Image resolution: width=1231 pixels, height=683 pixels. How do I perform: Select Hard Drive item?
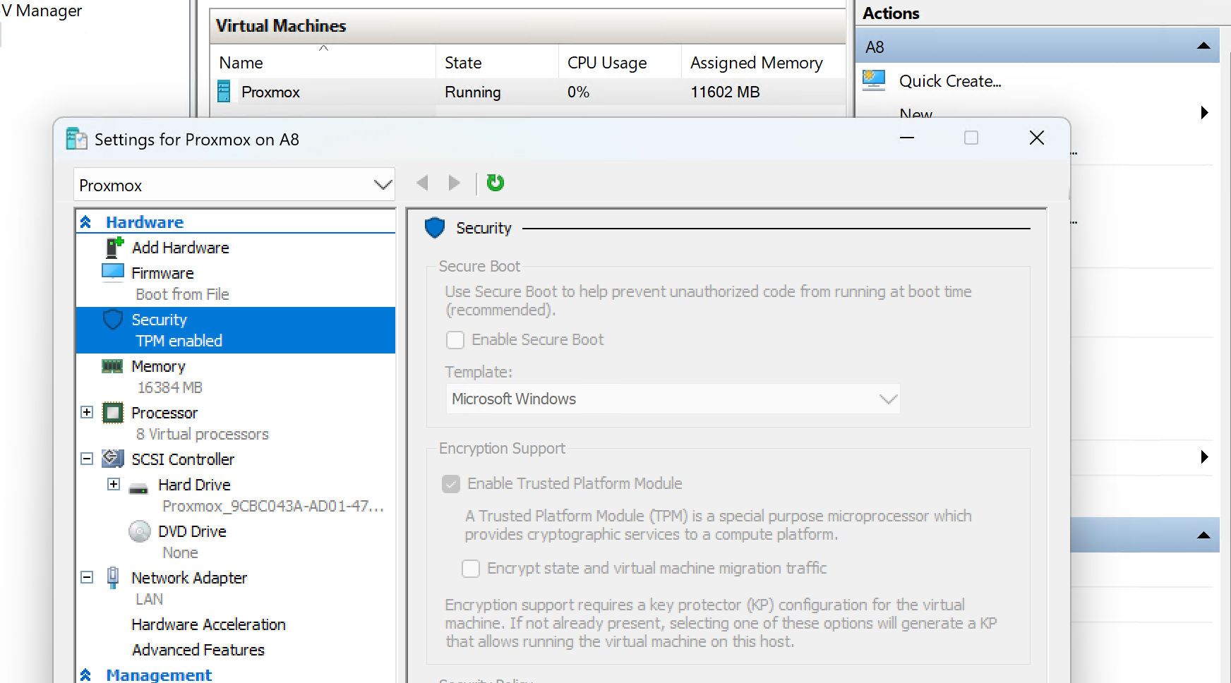point(194,485)
